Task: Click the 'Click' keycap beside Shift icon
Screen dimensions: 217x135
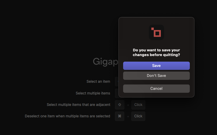Action: (x=138, y=105)
